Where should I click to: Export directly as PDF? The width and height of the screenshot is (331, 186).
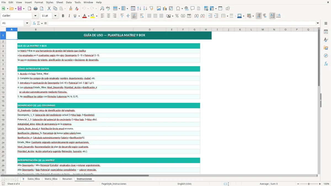pyautogui.click(x=30, y=9)
